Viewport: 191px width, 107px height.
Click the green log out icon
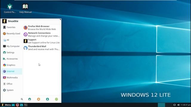point(56,99)
